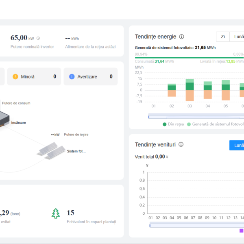Click the blue Lună button in revenue trends

[x=237, y=145]
